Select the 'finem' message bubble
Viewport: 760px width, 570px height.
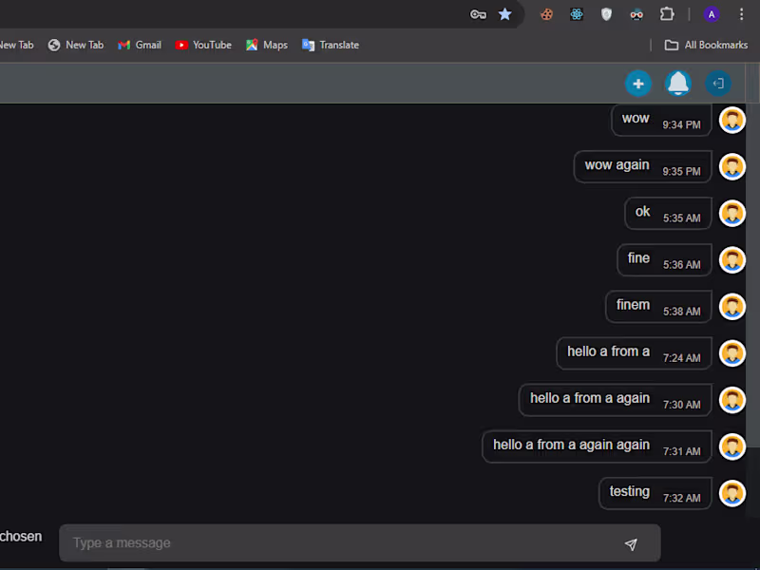coord(658,306)
